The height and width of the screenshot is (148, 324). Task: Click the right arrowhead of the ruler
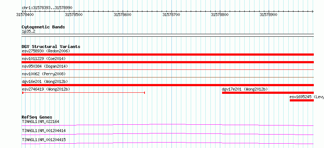pos(313,11)
